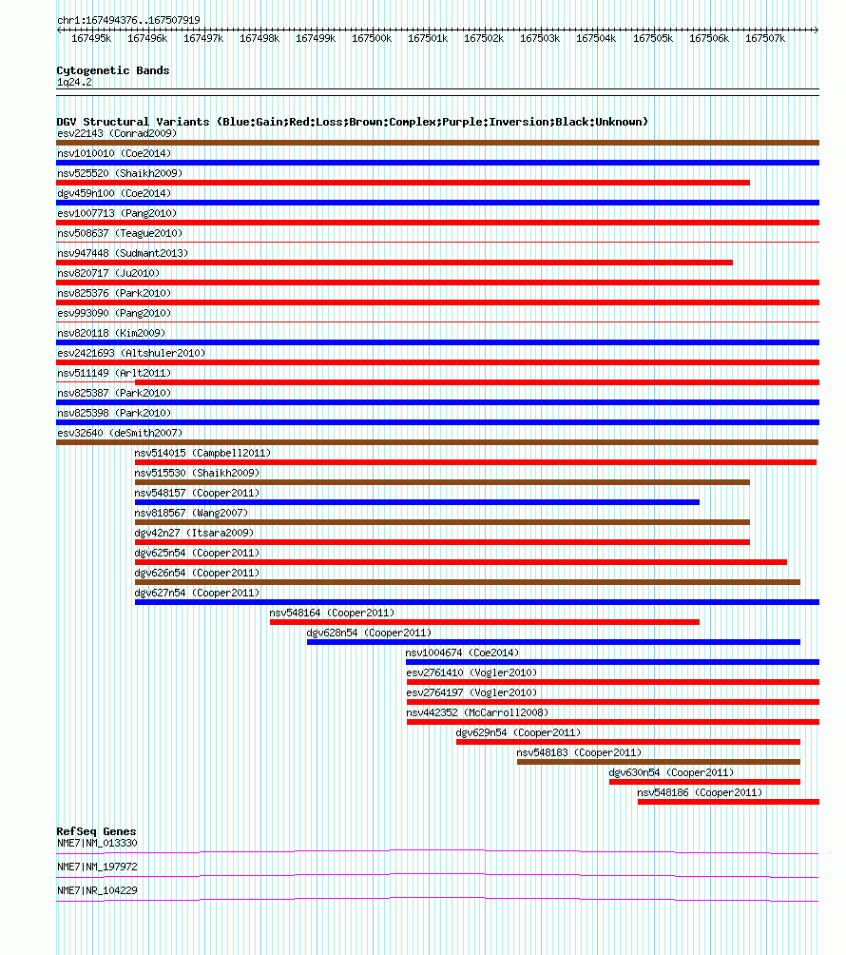Open esv32640 (deSmith2007) variant
Screen dimensions: 846x955
[x=120, y=433]
